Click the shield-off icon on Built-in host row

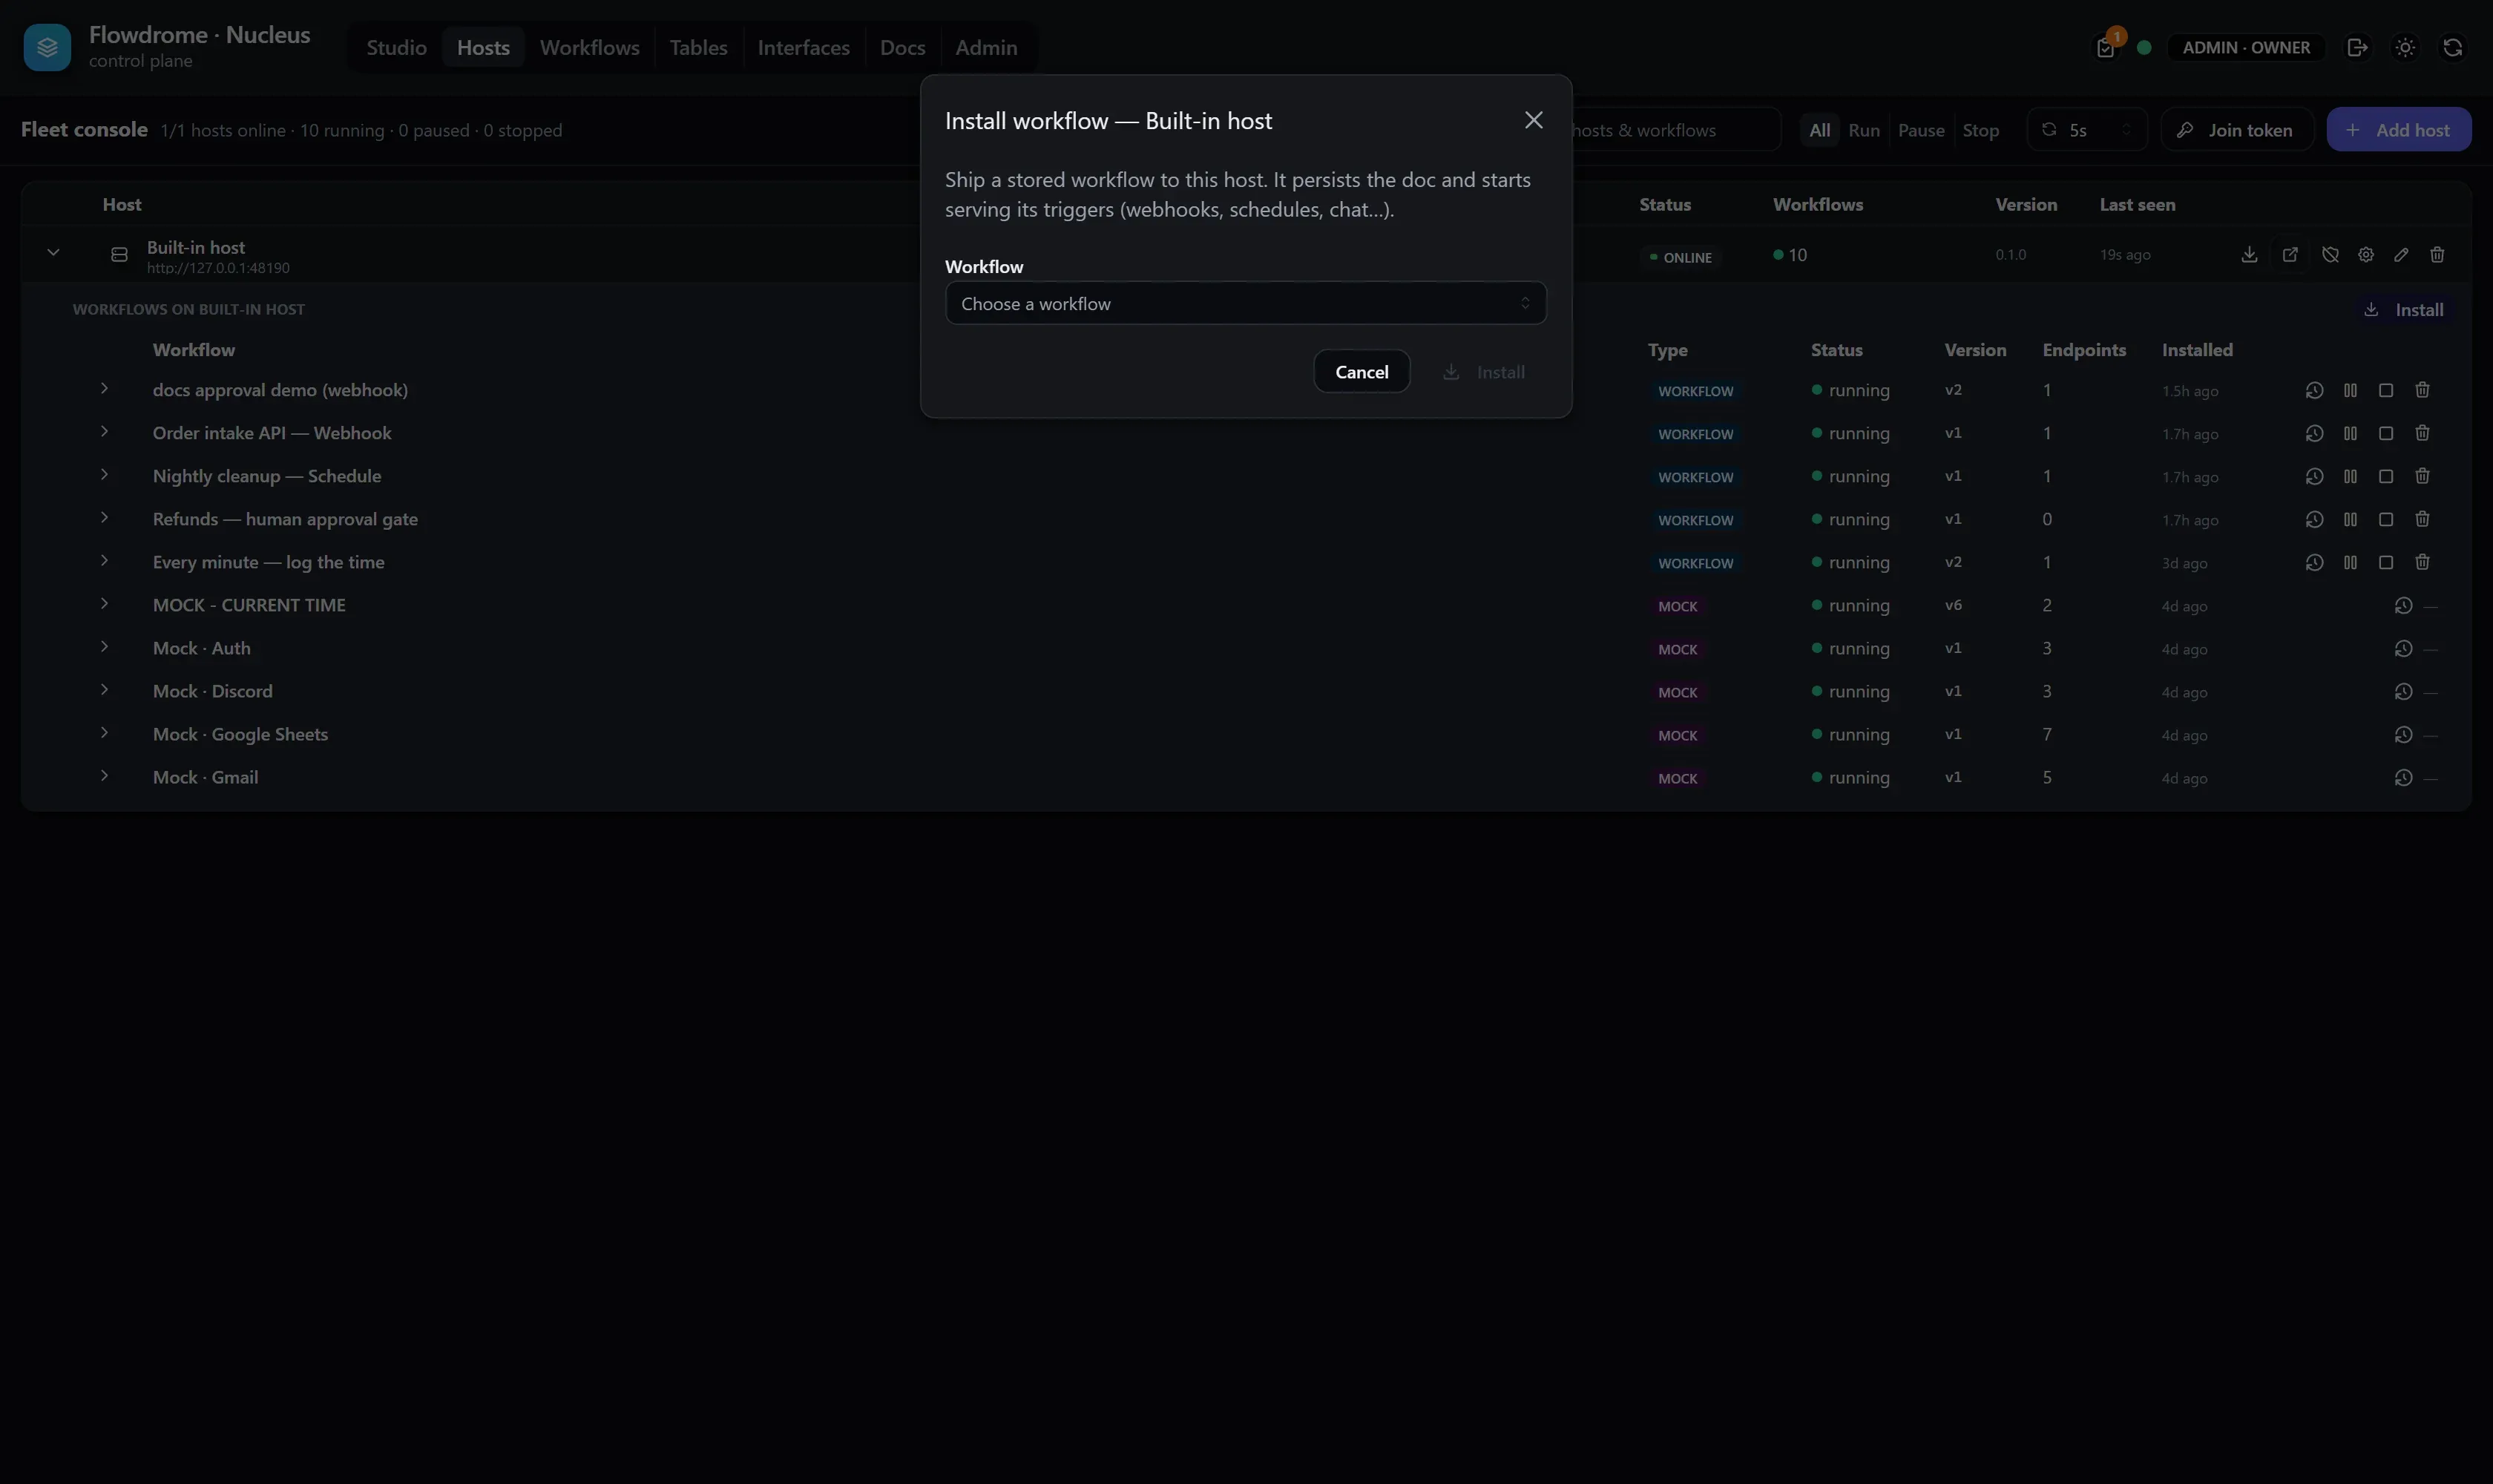tap(2330, 255)
